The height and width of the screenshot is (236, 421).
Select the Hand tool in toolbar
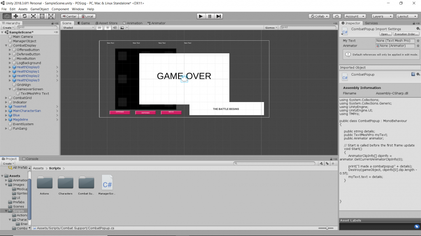coord(7,16)
